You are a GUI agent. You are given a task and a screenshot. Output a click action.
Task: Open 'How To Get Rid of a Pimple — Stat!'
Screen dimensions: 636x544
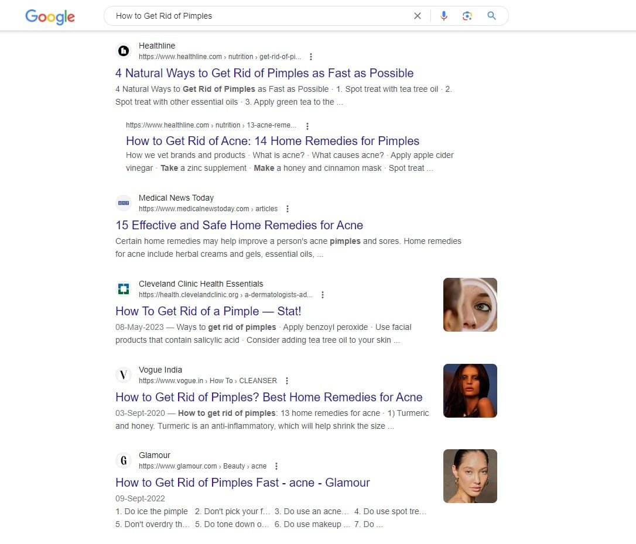[208, 311]
